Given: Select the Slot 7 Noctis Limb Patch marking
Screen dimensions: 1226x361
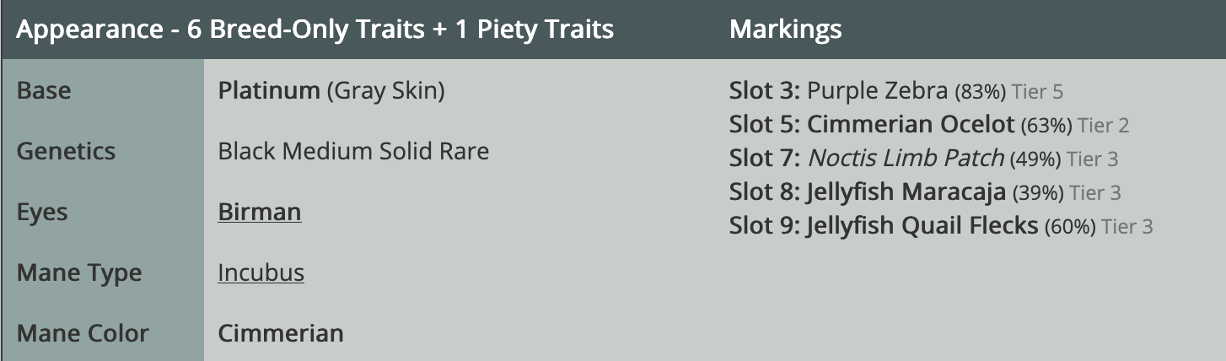Looking at the screenshot, I should pos(906,159).
